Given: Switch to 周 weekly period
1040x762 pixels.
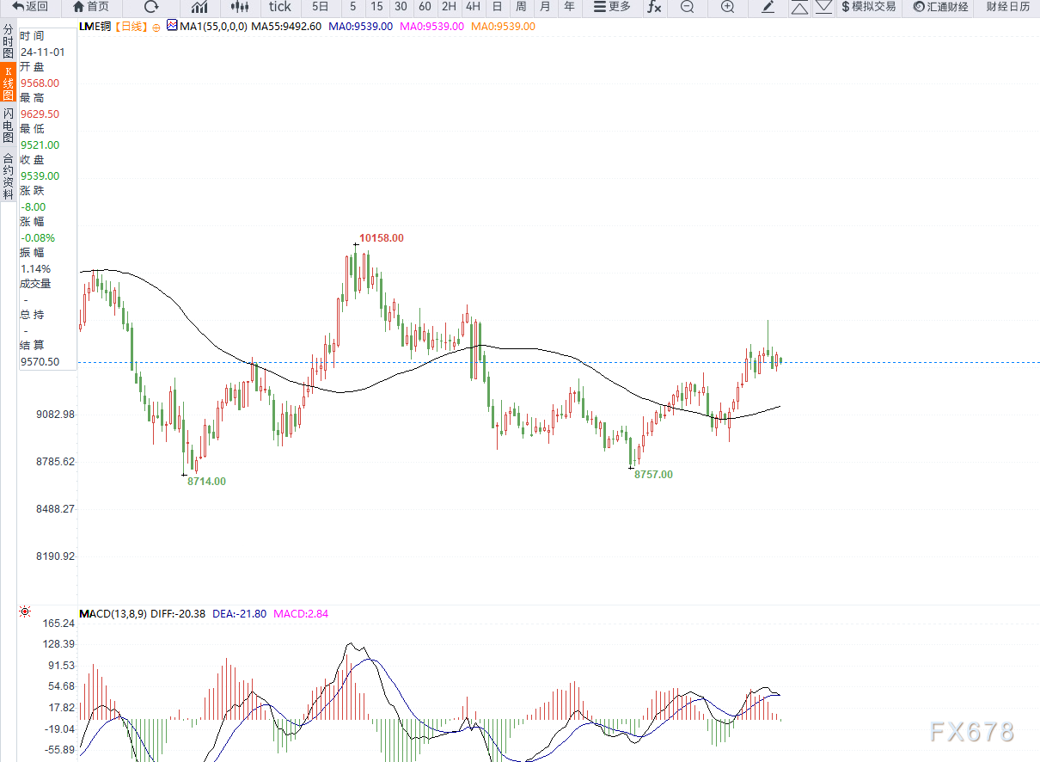Looking at the screenshot, I should pyautogui.click(x=521, y=7).
